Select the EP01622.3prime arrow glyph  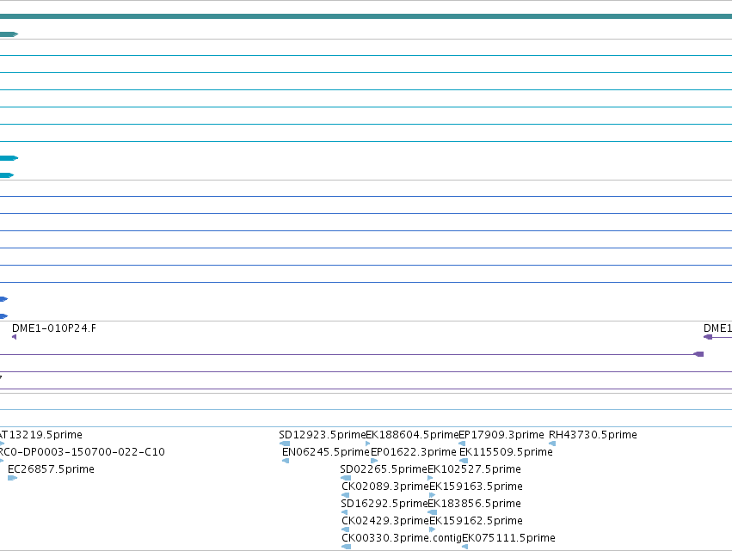(374, 461)
